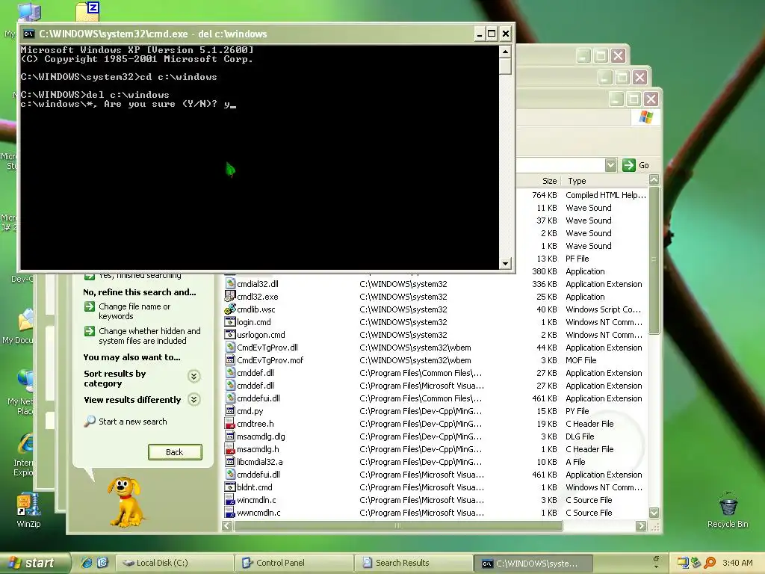Screen dimensions: 765x574
Task: Select the wwncmdln.c source file icon
Action: pyautogui.click(x=230, y=512)
